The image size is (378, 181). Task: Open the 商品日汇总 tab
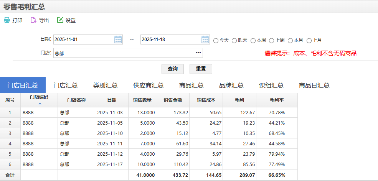(x=314, y=85)
